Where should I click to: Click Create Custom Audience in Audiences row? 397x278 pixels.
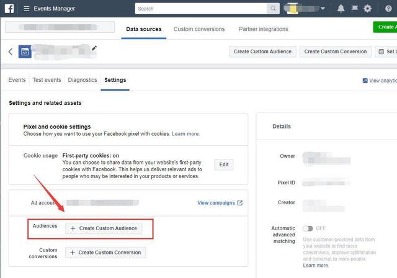coord(104,228)
